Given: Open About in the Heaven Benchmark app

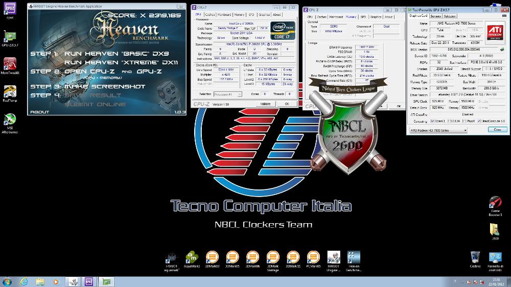Looking at the screenshot, I should point(40,112).
